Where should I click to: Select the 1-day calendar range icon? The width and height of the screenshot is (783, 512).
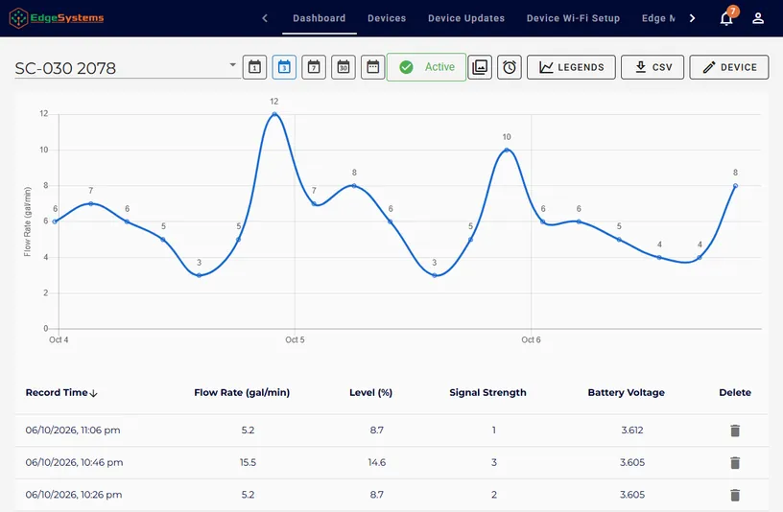[x=254, y=67]
